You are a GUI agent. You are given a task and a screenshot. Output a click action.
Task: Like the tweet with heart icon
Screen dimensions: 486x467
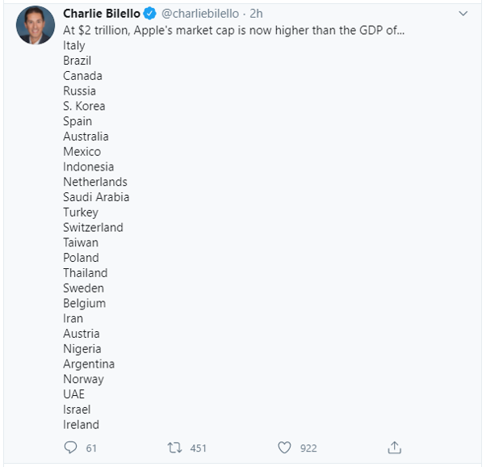click(x=283, y=448)
